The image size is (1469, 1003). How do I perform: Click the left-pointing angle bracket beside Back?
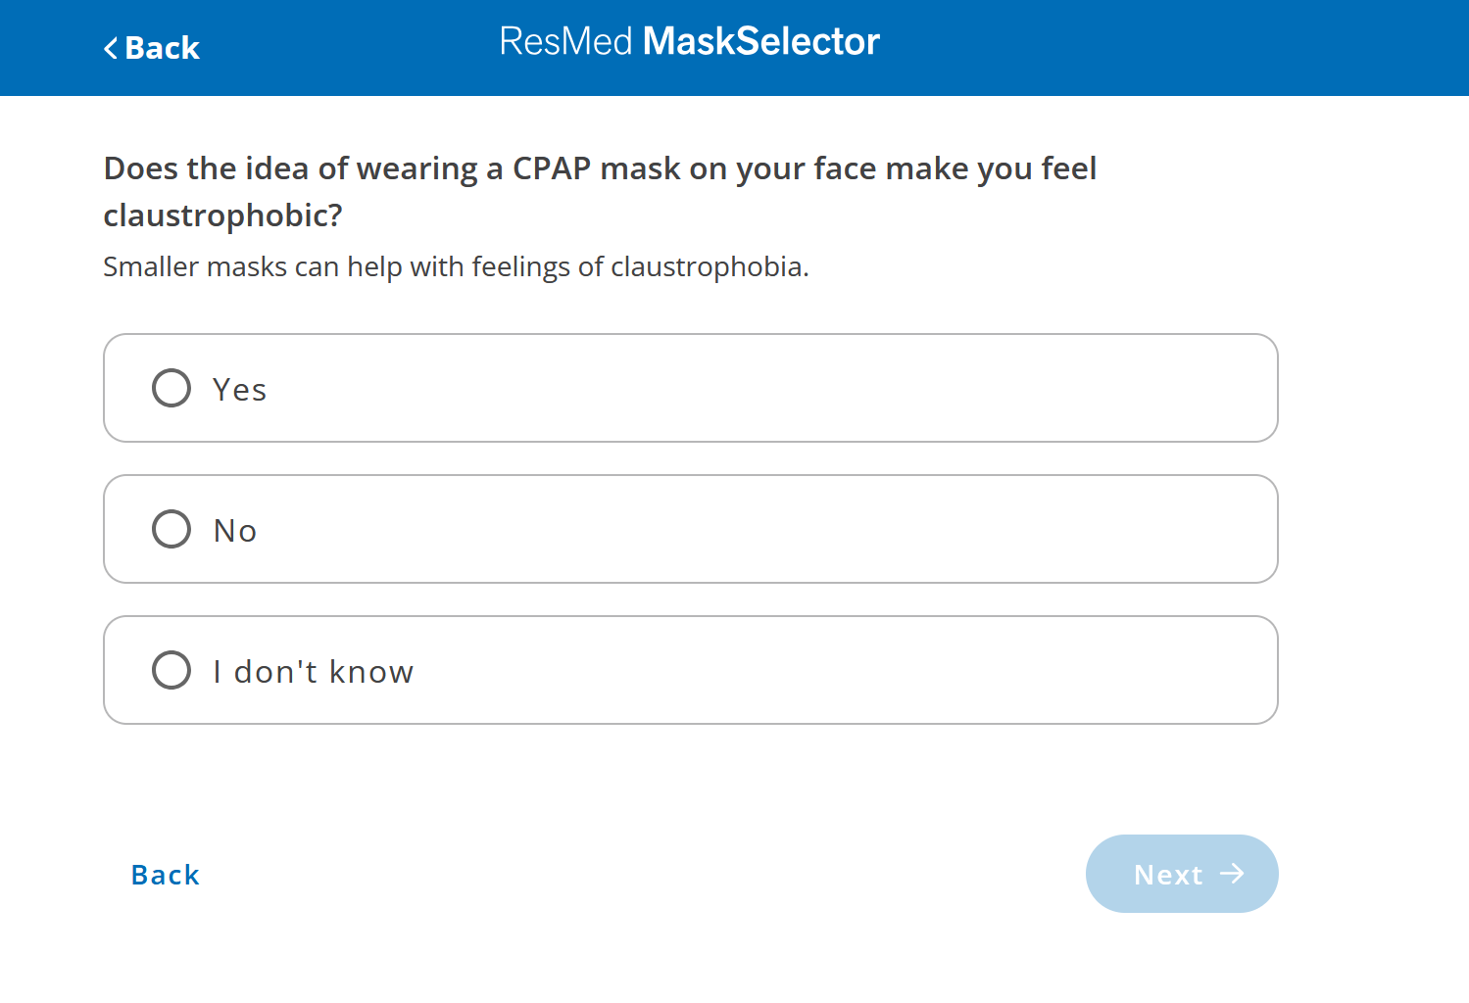coord(111,48)
